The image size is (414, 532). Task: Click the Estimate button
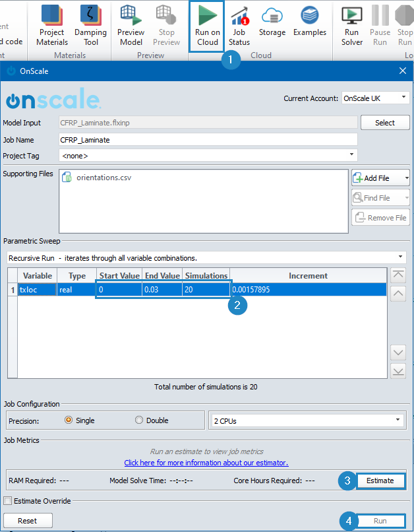380,481
